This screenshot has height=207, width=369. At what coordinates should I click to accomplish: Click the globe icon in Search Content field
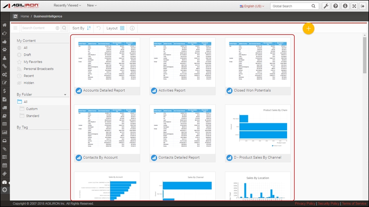(57, 28)
